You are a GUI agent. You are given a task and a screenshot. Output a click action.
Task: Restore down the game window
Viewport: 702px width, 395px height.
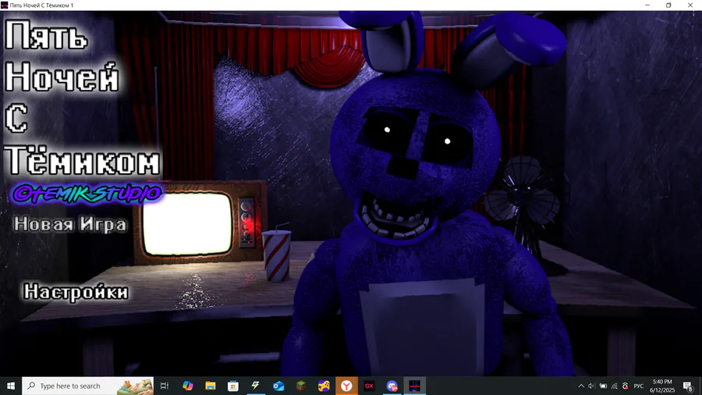[668, 5]
